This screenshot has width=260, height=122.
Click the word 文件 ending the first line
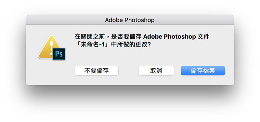pos(204,37)
